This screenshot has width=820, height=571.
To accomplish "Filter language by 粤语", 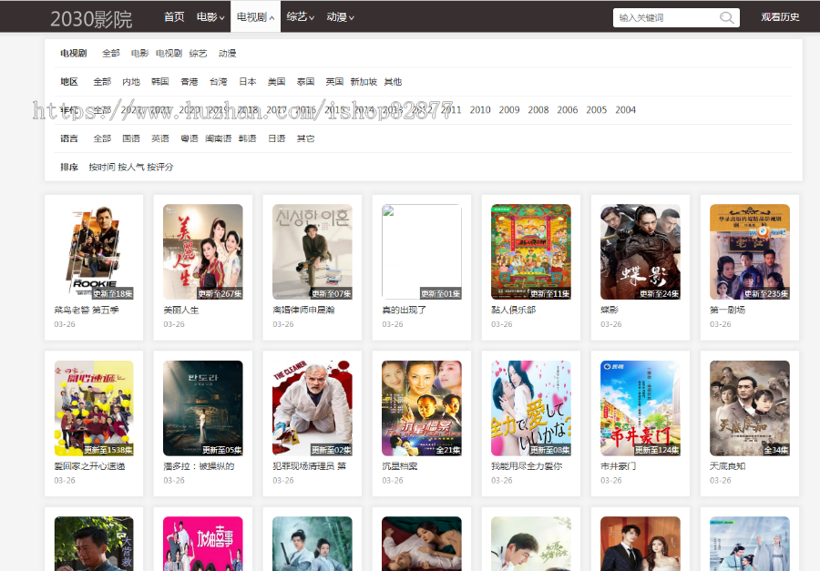I will (x=190, y=138).
